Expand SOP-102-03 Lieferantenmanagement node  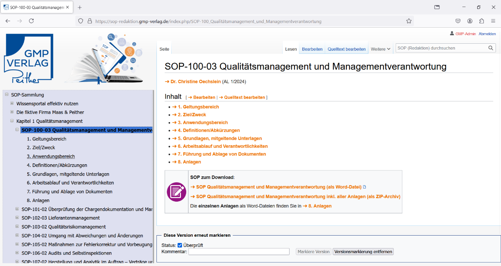[17, 218]
